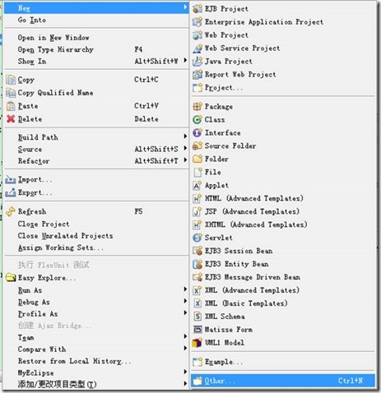
Task: Click the HTML Advanced Templates icon
Action: (197, 198)
